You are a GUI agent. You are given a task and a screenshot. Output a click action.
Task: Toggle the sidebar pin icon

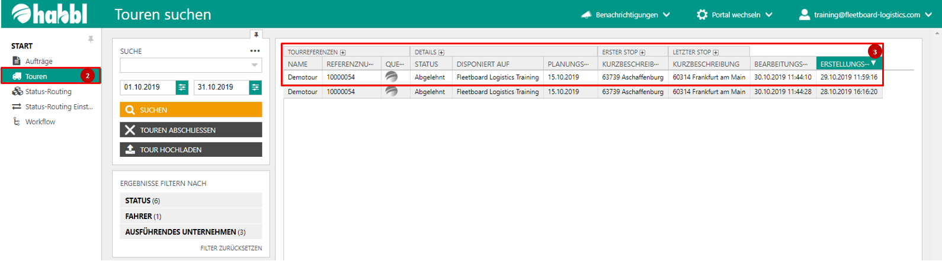91,39
